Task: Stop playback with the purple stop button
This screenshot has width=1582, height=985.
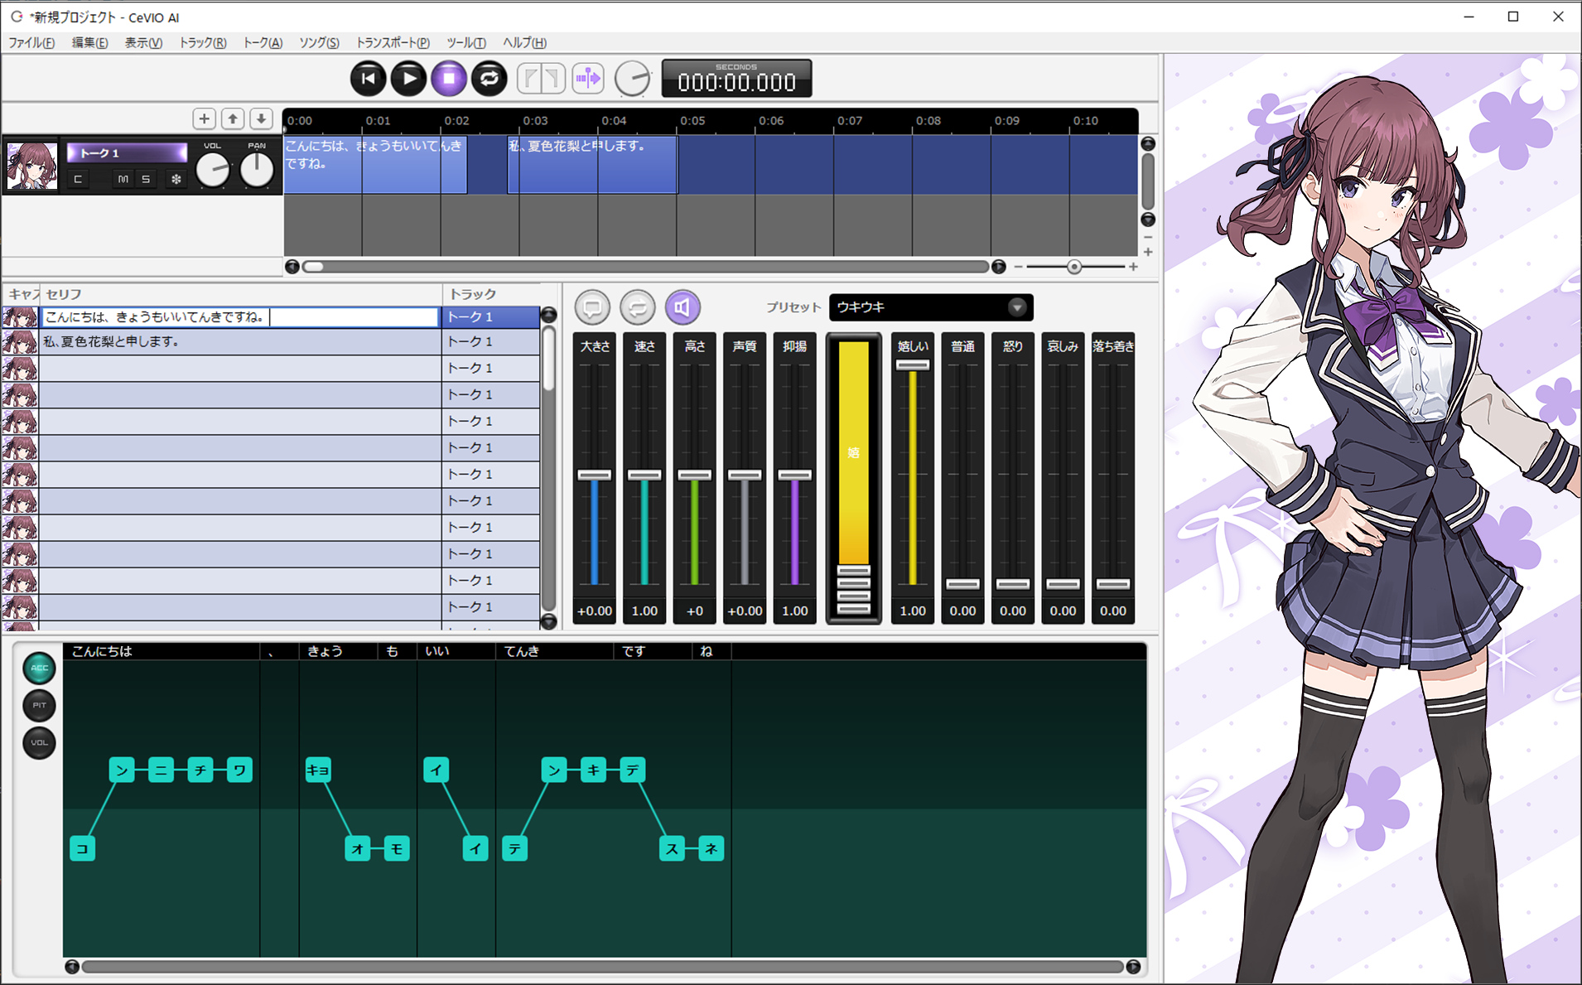Action: [x=449, y=79]
